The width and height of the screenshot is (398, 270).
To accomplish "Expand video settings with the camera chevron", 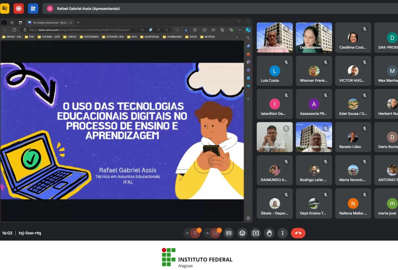I will [x=207, y=233].
